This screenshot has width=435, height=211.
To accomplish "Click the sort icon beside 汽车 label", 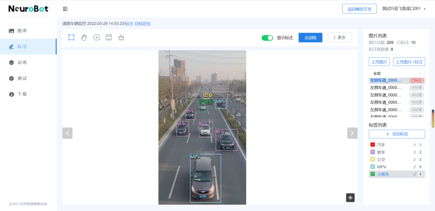I will pyautogui.click(x=415, y=145).
